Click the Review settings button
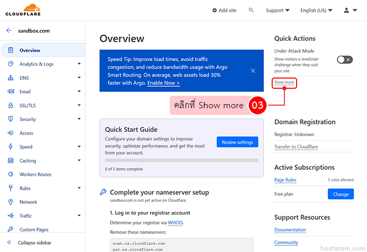 (238, 142)
